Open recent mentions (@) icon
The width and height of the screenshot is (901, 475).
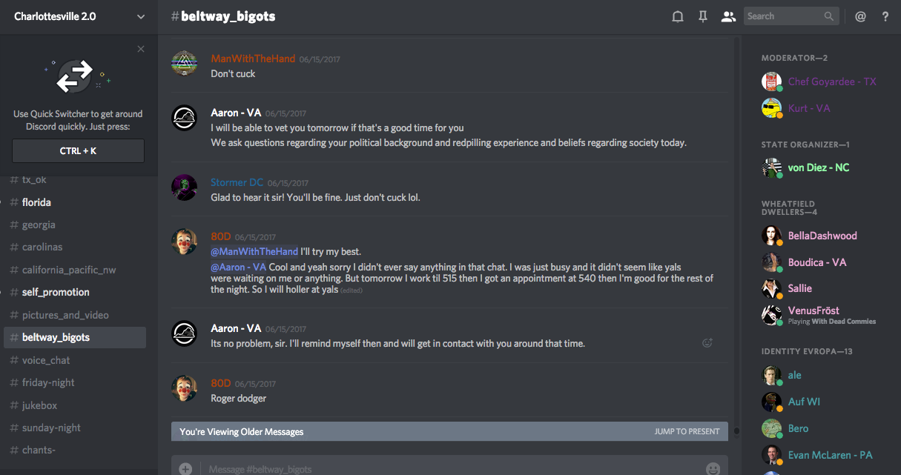click(860, 16)
